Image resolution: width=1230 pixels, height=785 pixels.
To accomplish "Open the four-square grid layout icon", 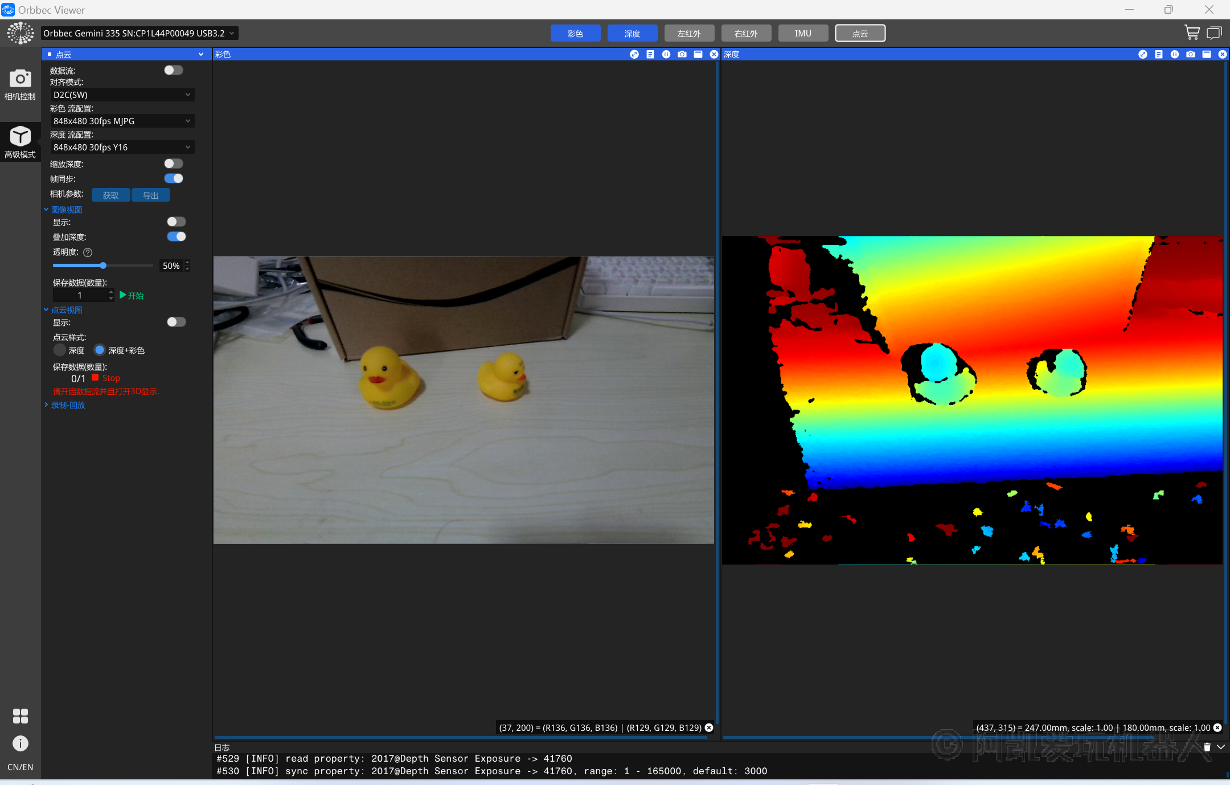I will click(20, 716).
